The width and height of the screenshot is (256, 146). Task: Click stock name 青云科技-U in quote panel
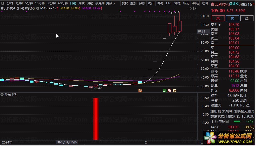point(220,5)
